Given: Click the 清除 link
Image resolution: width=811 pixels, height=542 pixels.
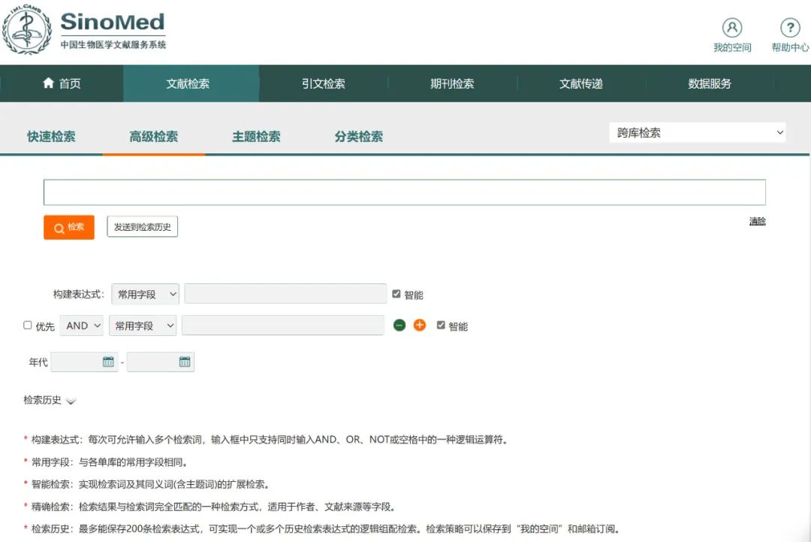Looking at the screenshot, I should (x=757, y=221).
